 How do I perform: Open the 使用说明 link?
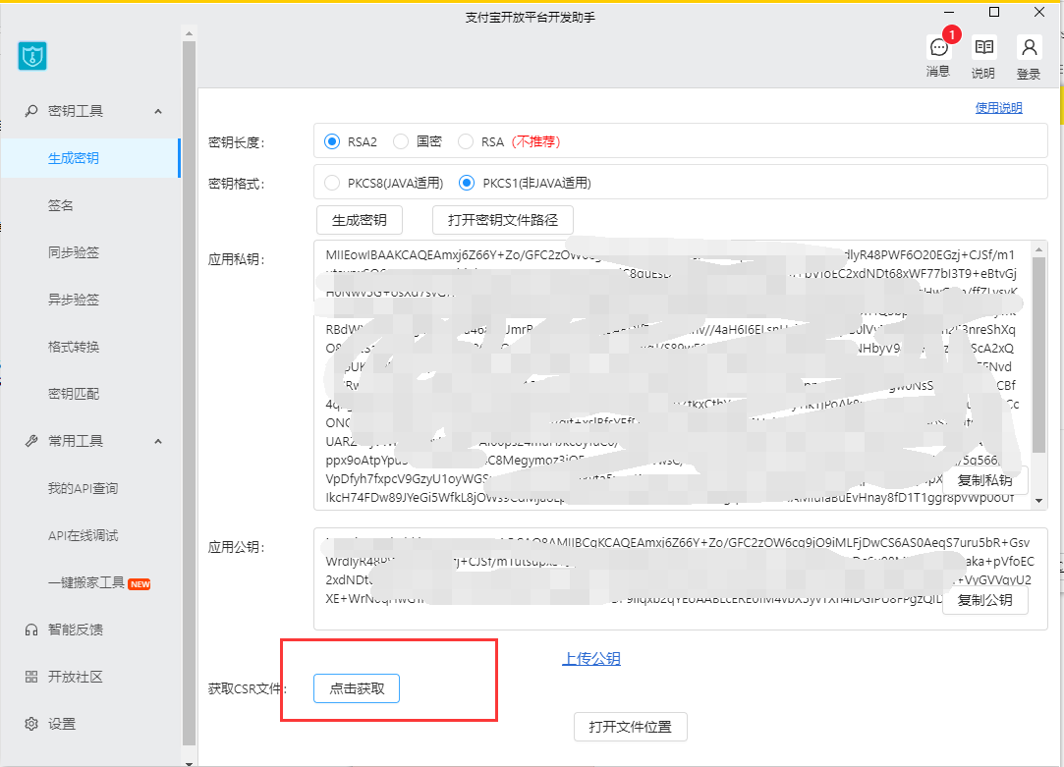(998, 107)
